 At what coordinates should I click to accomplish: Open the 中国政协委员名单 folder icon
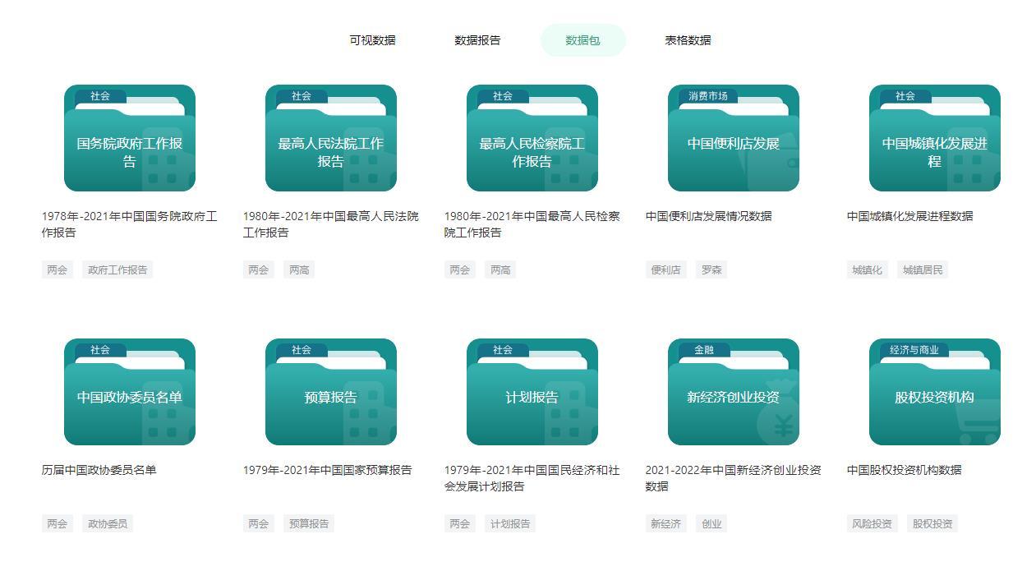(130, 392)
